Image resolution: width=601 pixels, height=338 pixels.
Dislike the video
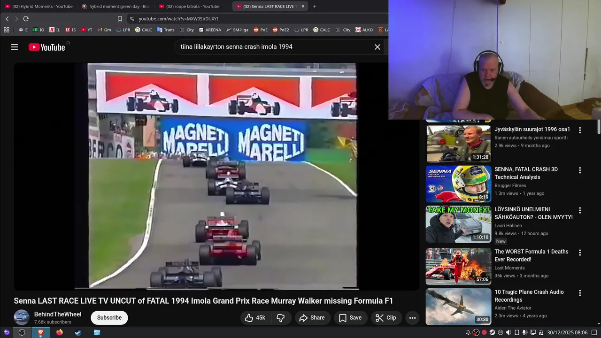click(x=281, y=318)
